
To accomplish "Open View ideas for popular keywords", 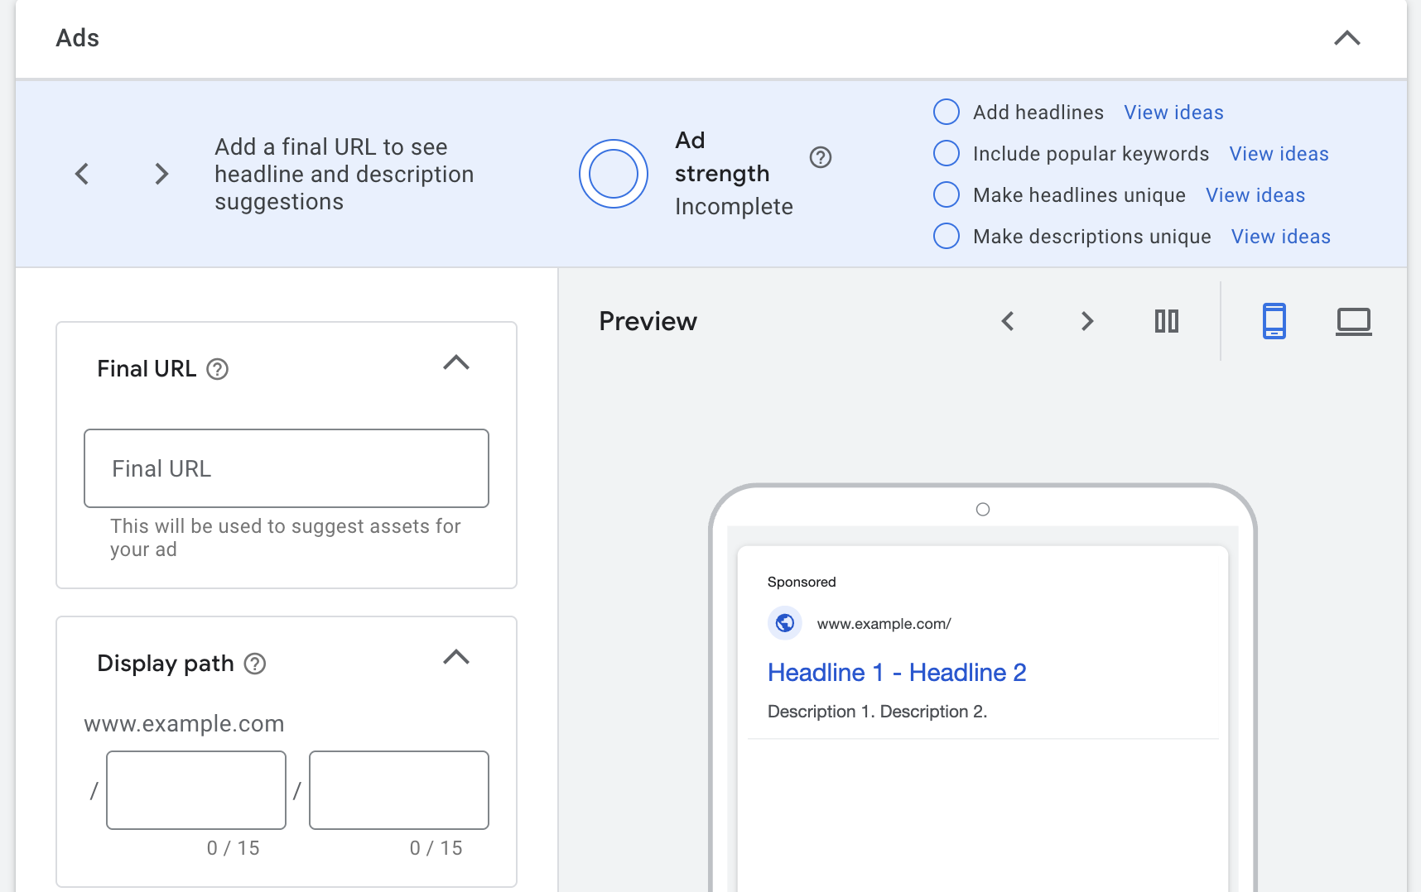I will (x=1279, y=154).
